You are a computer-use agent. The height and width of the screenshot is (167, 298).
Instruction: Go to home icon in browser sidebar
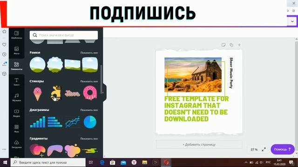(x=4, y=32)
